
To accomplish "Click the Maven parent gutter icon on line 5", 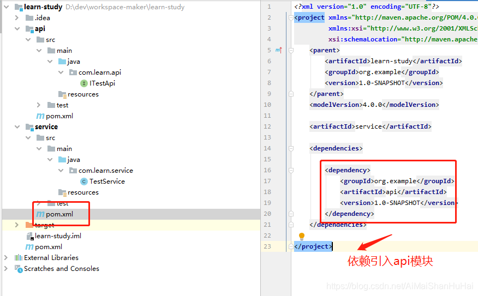I will click(279, 50).
